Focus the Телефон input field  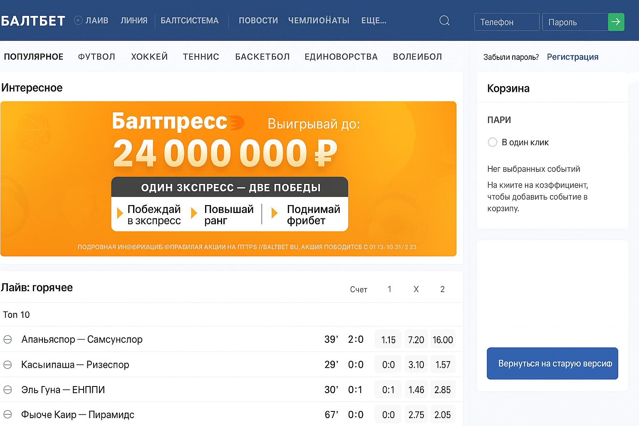point(507,22)
